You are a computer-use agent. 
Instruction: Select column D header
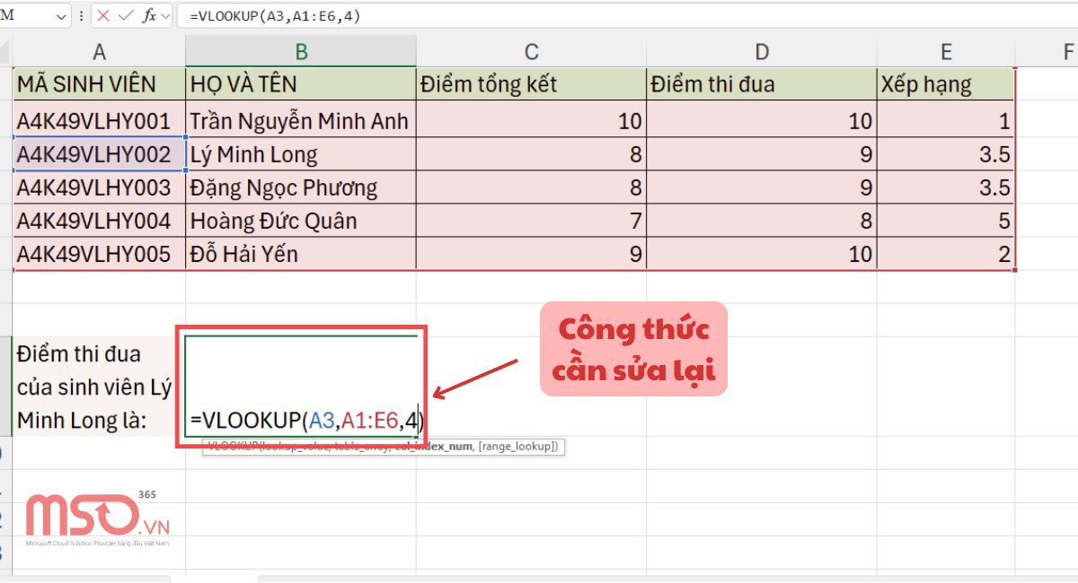762,52
